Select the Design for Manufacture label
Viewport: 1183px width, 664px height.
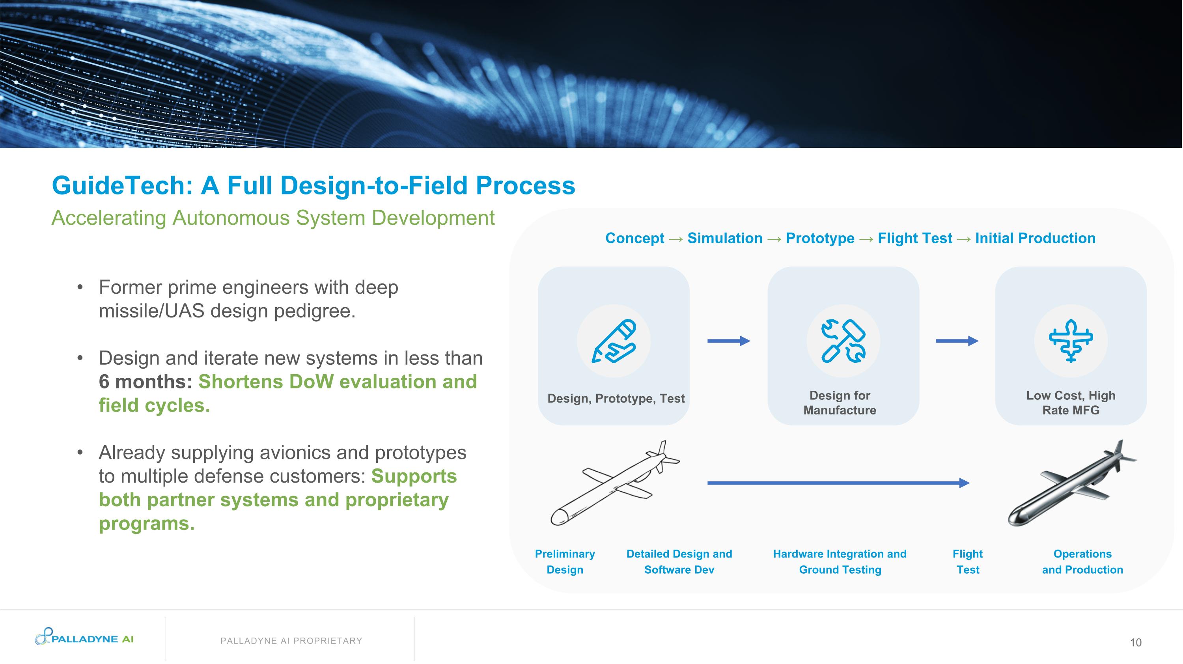click(840, 403)
